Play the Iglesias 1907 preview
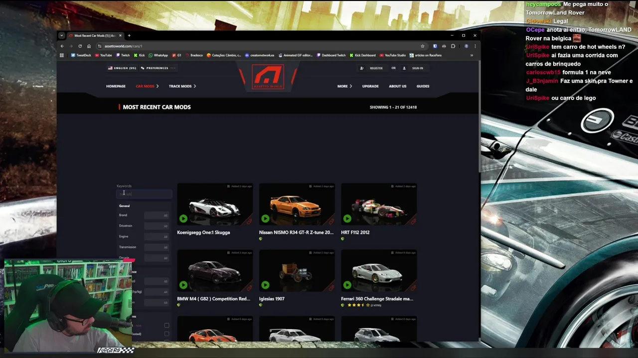This screenshot has height=358, width=638. (265, 285)
